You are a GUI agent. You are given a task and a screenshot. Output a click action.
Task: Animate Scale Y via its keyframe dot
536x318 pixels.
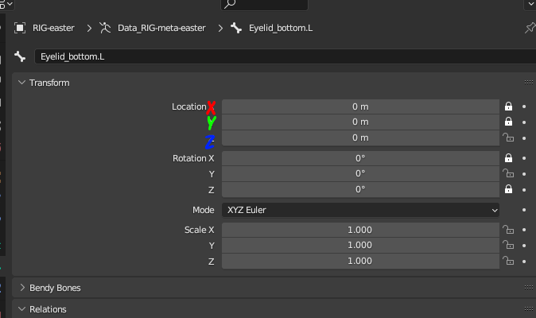(x=524, y=246)
